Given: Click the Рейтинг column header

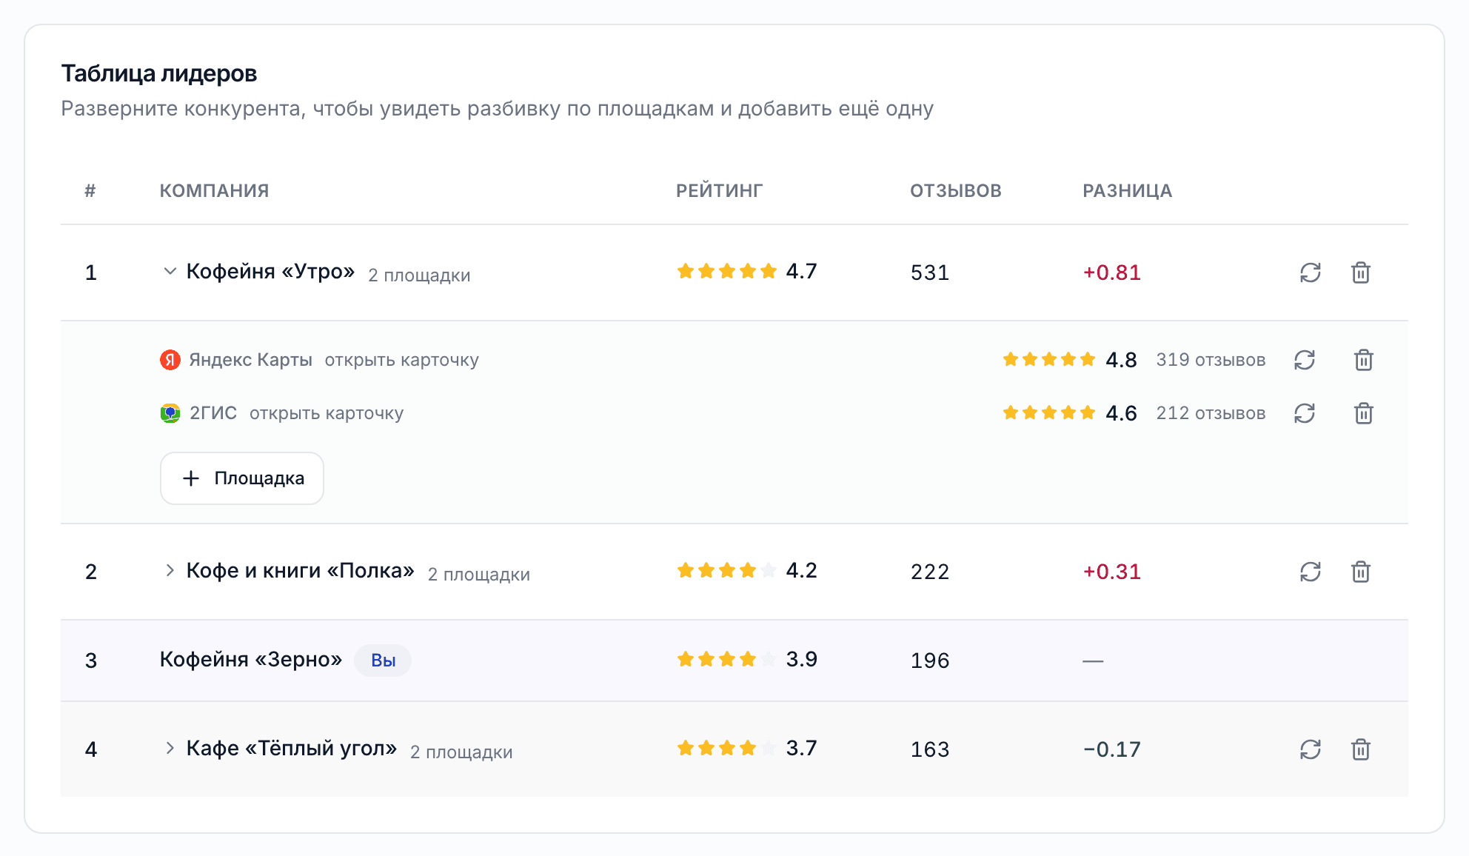Looking at the screenshot, I should pyautogui.click(x=719, y=191).
